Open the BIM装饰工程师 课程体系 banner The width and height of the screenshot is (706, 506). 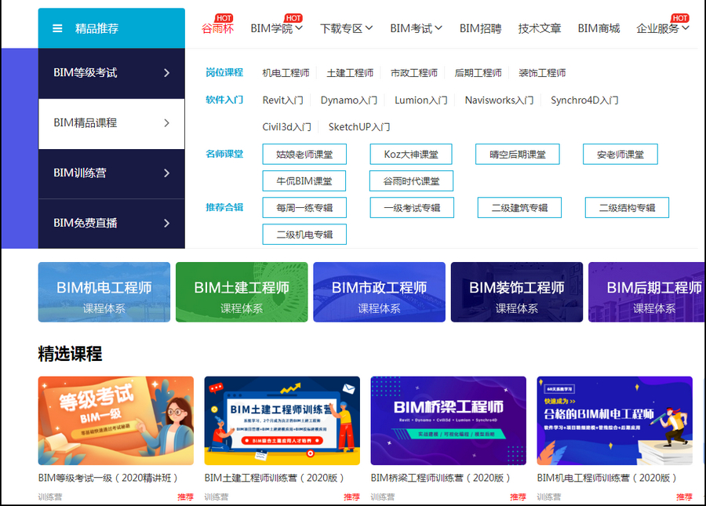[517, 292]
